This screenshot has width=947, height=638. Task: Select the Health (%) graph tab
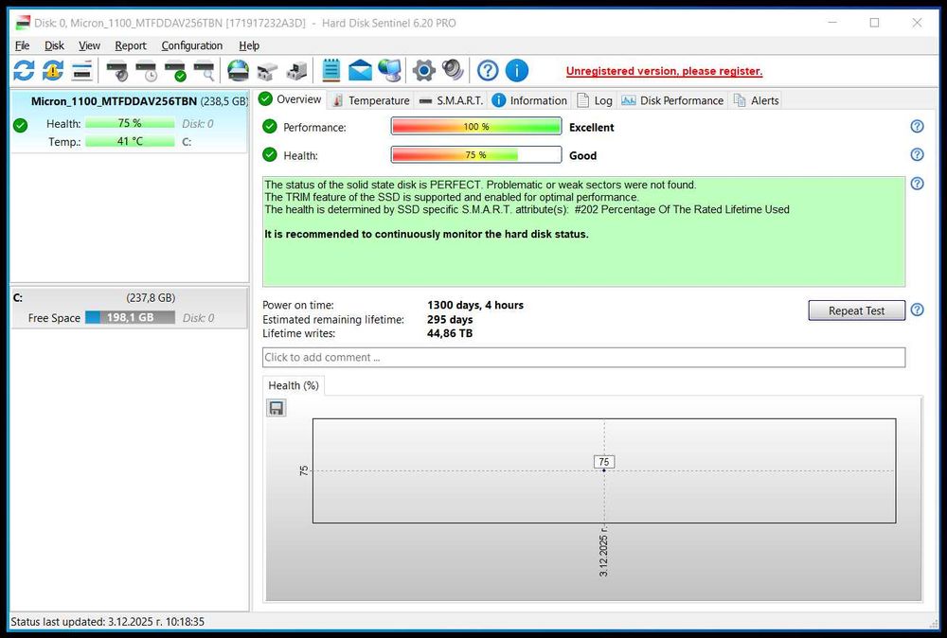(x=294, y=385)
